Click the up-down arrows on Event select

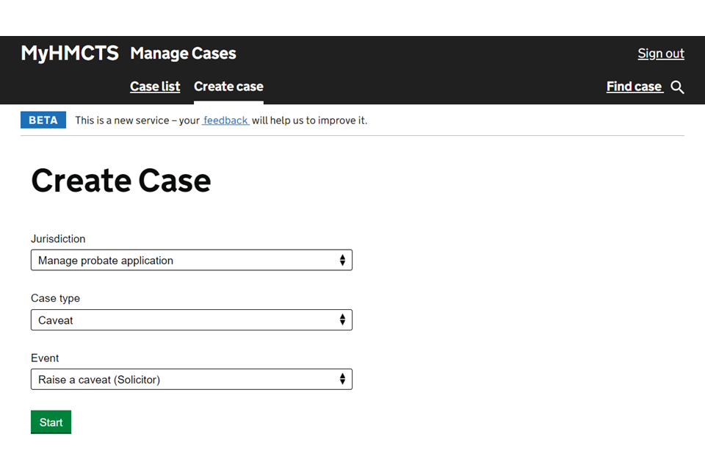click(x=342, y=380)
